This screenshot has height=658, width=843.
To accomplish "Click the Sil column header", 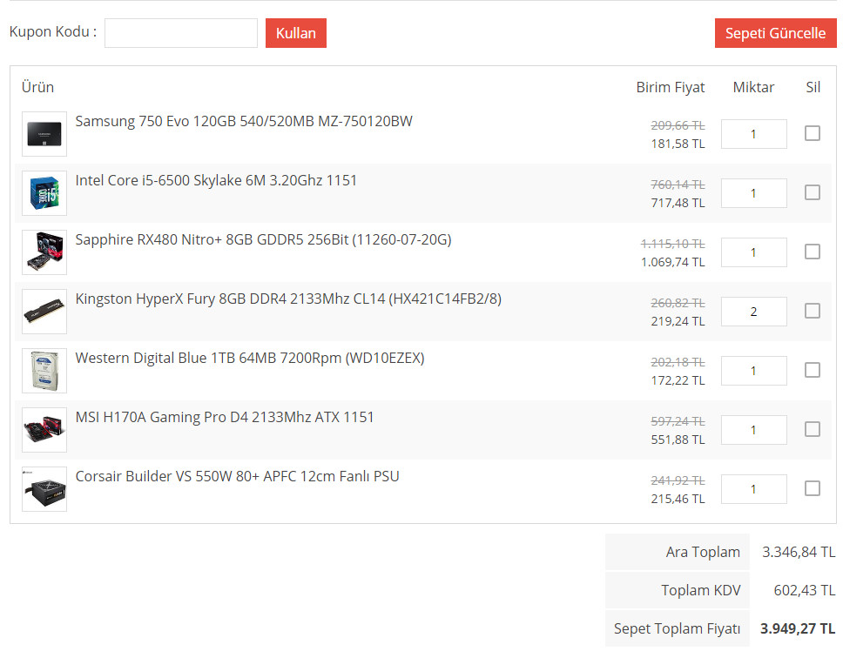I will 813,88.
